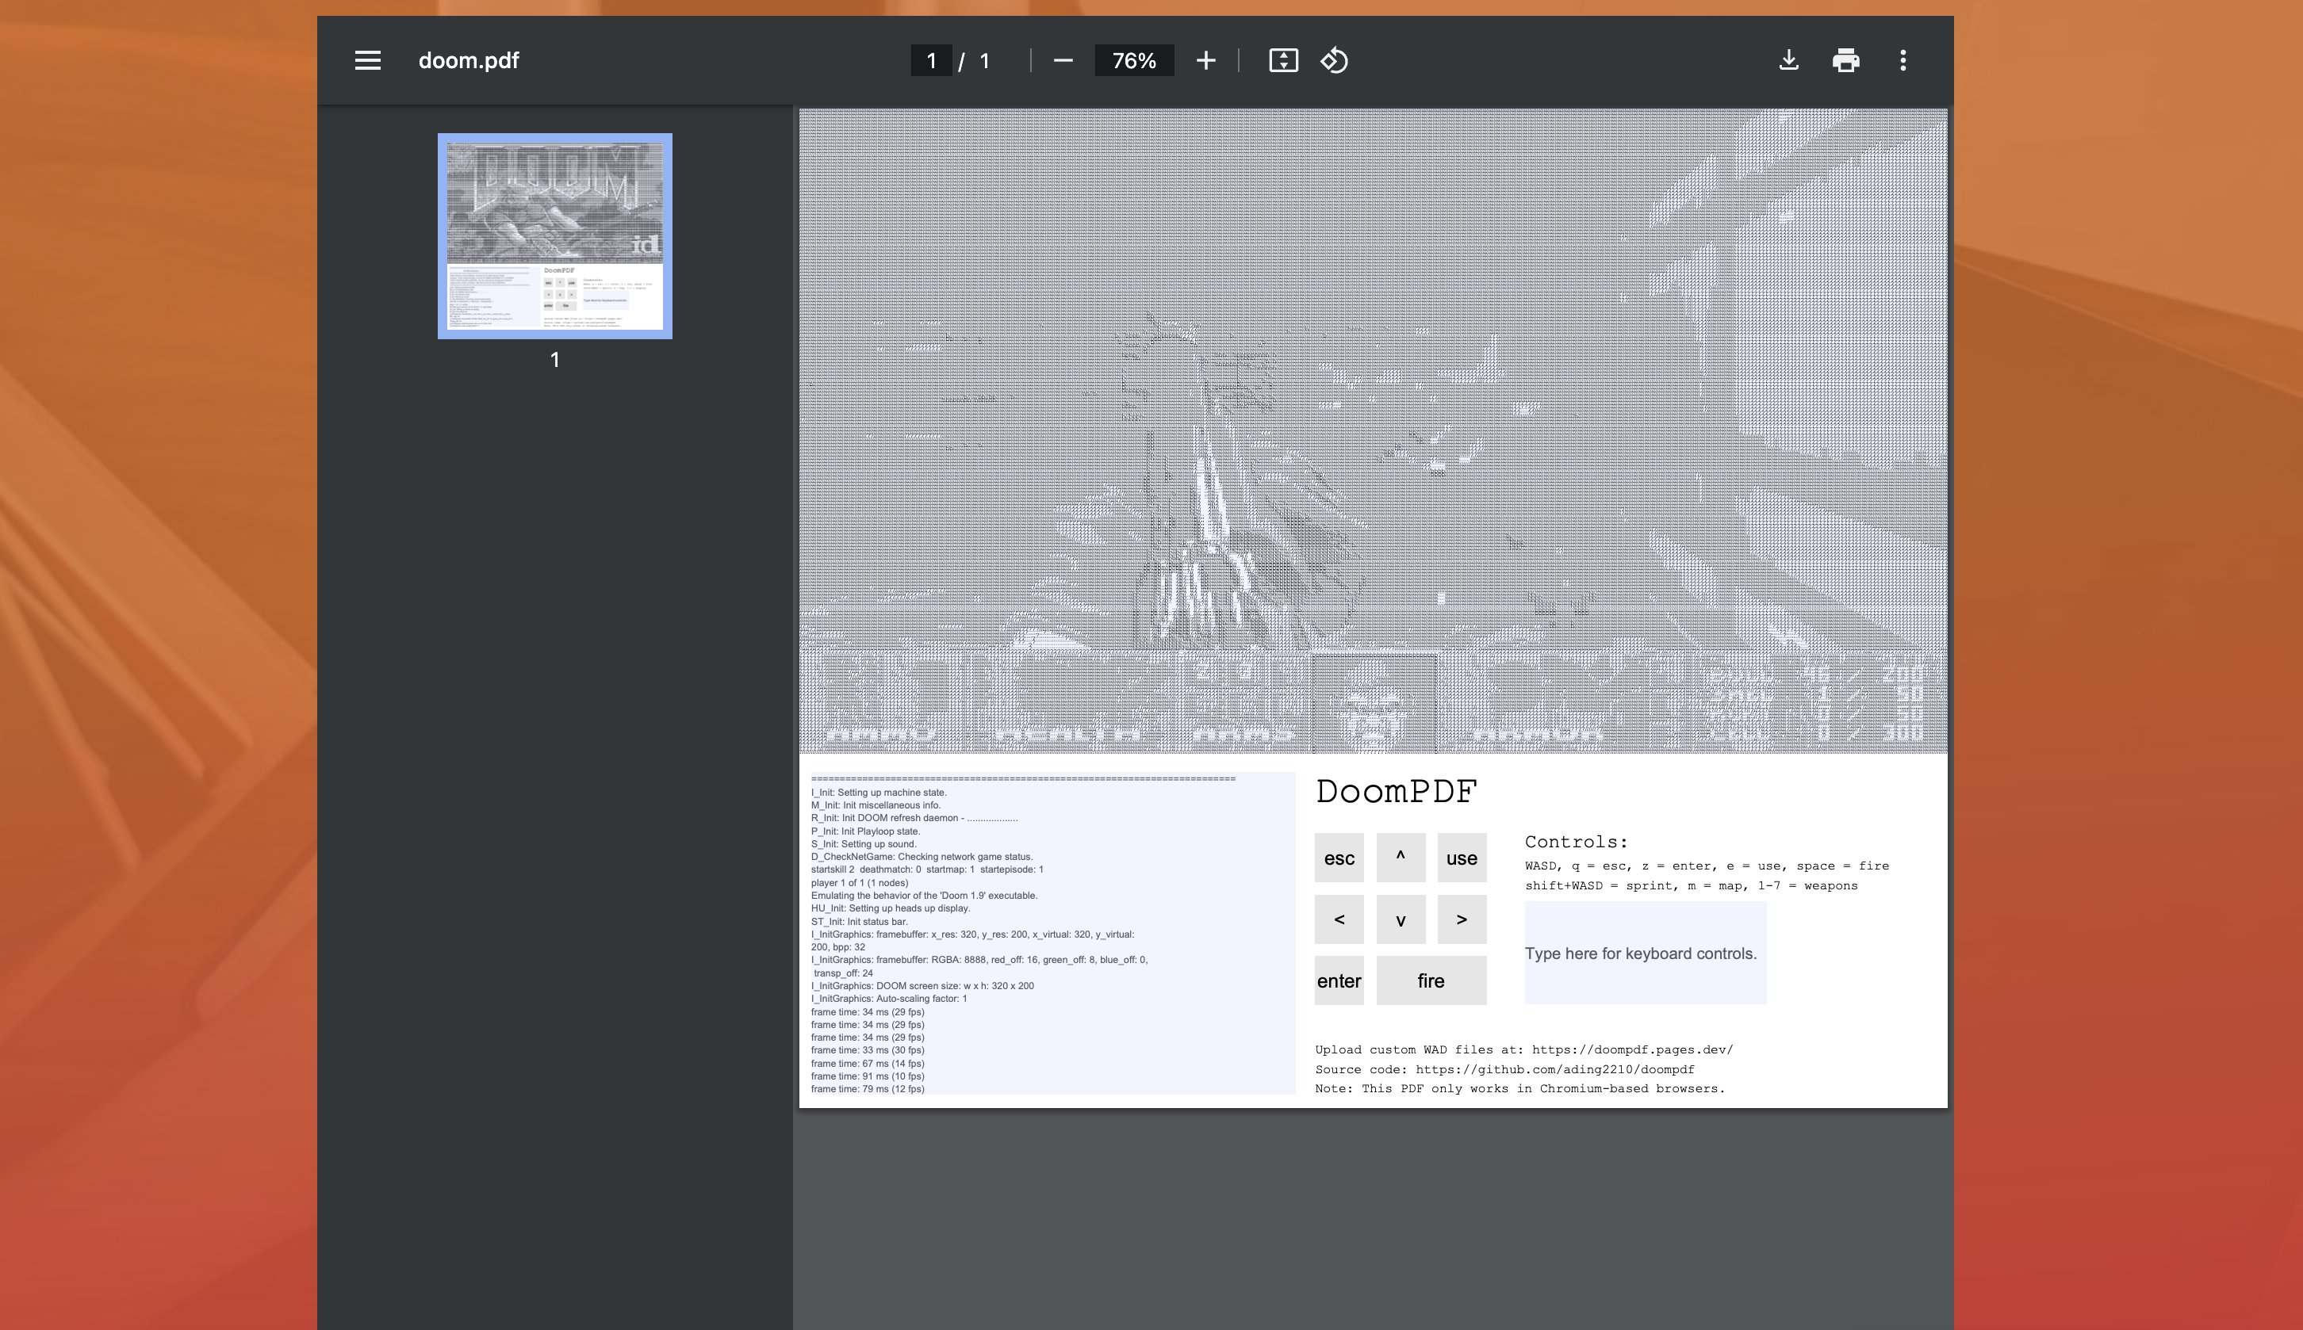Rotate the document counterclockwise

1334,60
